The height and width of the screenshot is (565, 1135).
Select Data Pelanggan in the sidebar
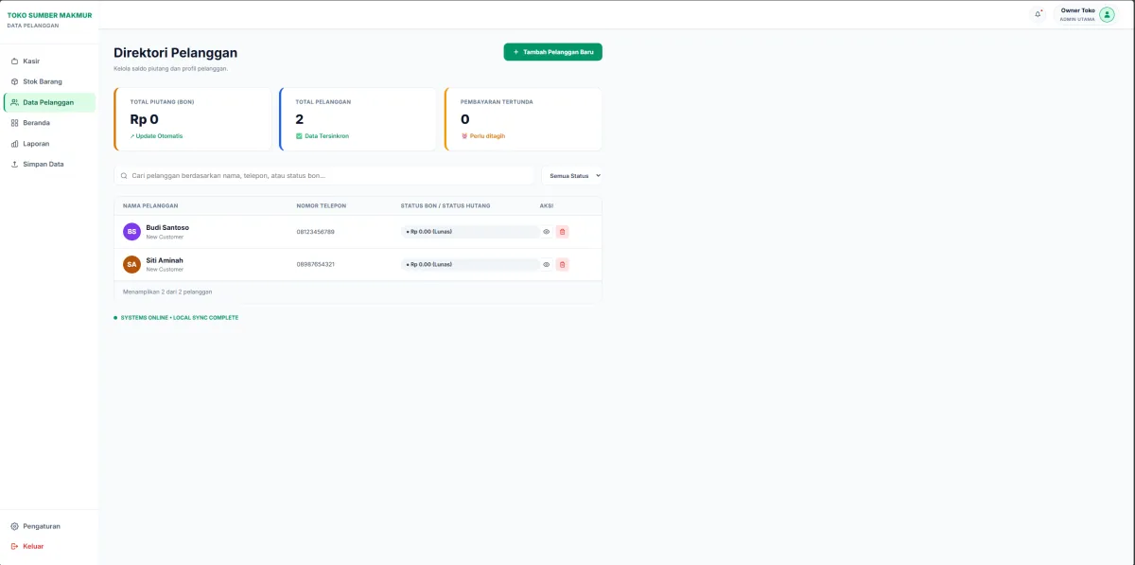[x=49, y=102]
